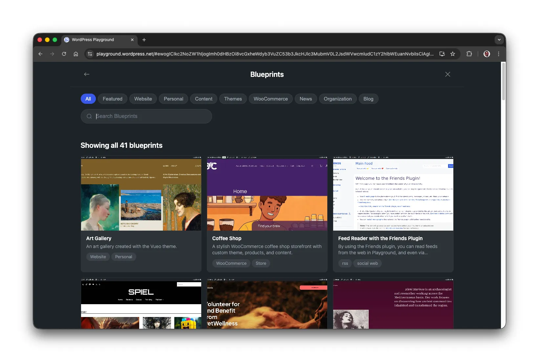Open the Chrome three-dot menu
The width and height of the screenshot is (539, 362).
[498, 54]
